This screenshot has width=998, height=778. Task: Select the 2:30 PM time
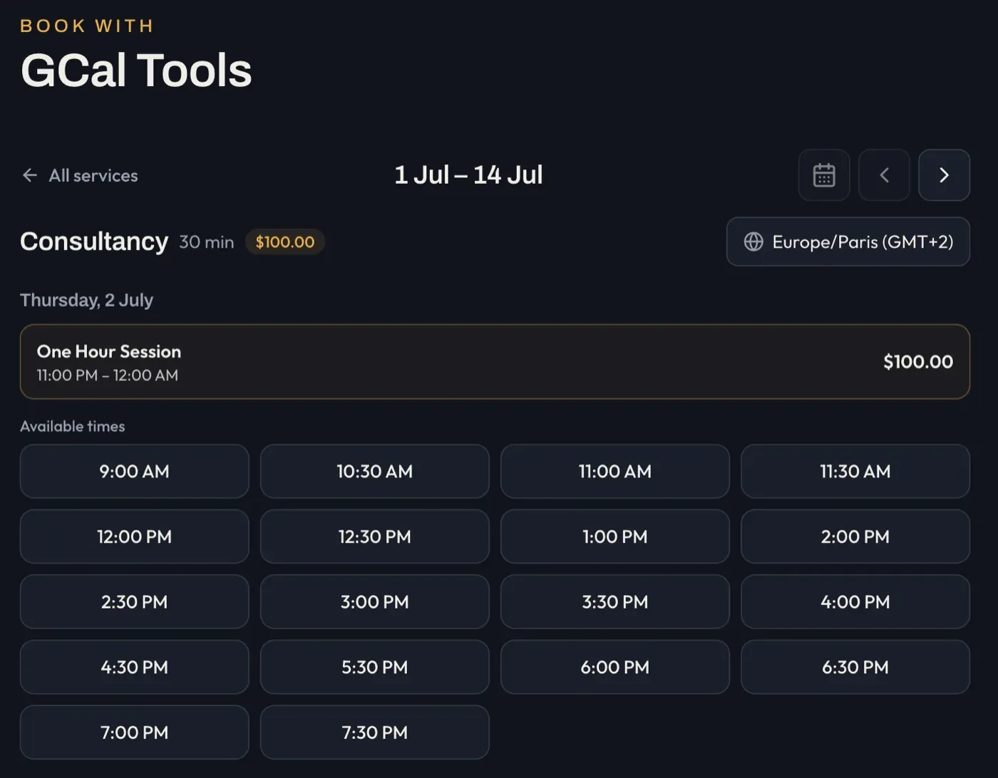[x=135, y=602]
